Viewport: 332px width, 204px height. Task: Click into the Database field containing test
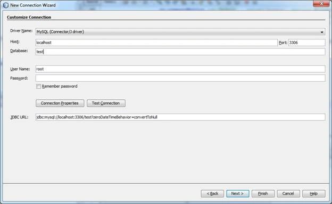[x=180, y=52]
